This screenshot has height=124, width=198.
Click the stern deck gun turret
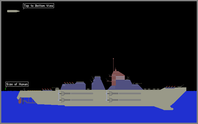point(56,88)
